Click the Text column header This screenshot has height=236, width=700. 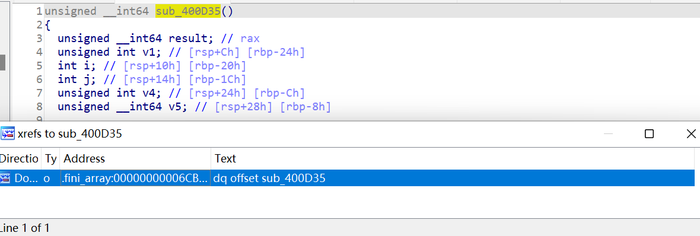(453, 158)
